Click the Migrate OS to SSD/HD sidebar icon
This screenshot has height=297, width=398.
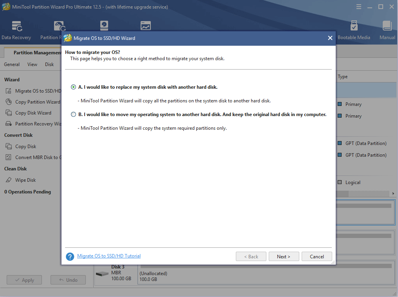pyautogui.click(x=8, y=91)
